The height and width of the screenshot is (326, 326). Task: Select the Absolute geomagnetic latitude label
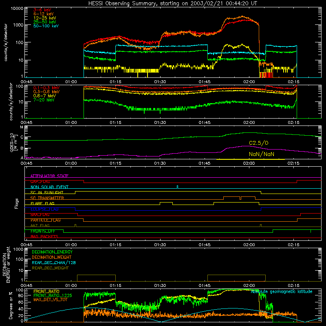(282, 291)
